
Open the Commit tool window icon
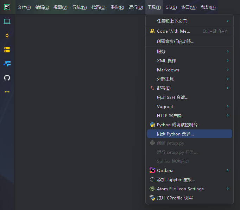click(7, 36)
